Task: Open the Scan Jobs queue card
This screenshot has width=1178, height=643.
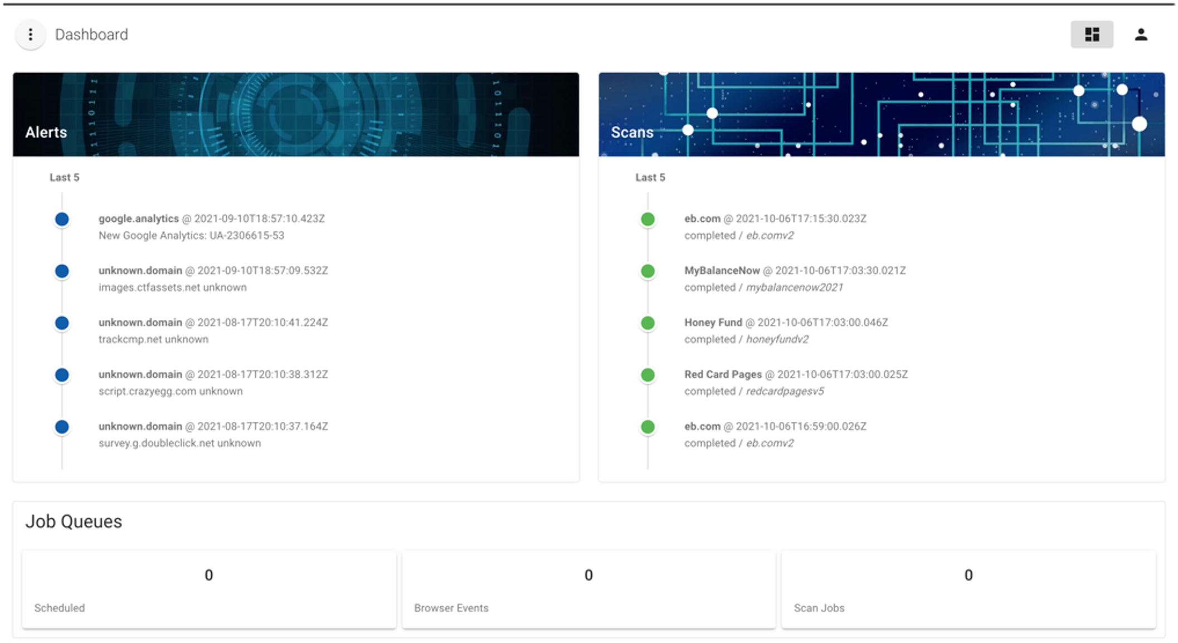Action: pos(968,589)
